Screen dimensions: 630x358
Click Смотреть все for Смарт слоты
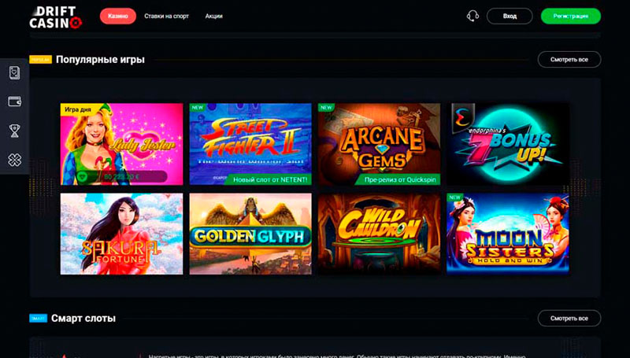coord(569,319)
